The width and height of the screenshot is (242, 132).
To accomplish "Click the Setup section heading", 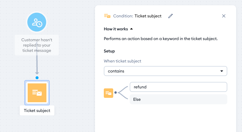I will (109, 51).
